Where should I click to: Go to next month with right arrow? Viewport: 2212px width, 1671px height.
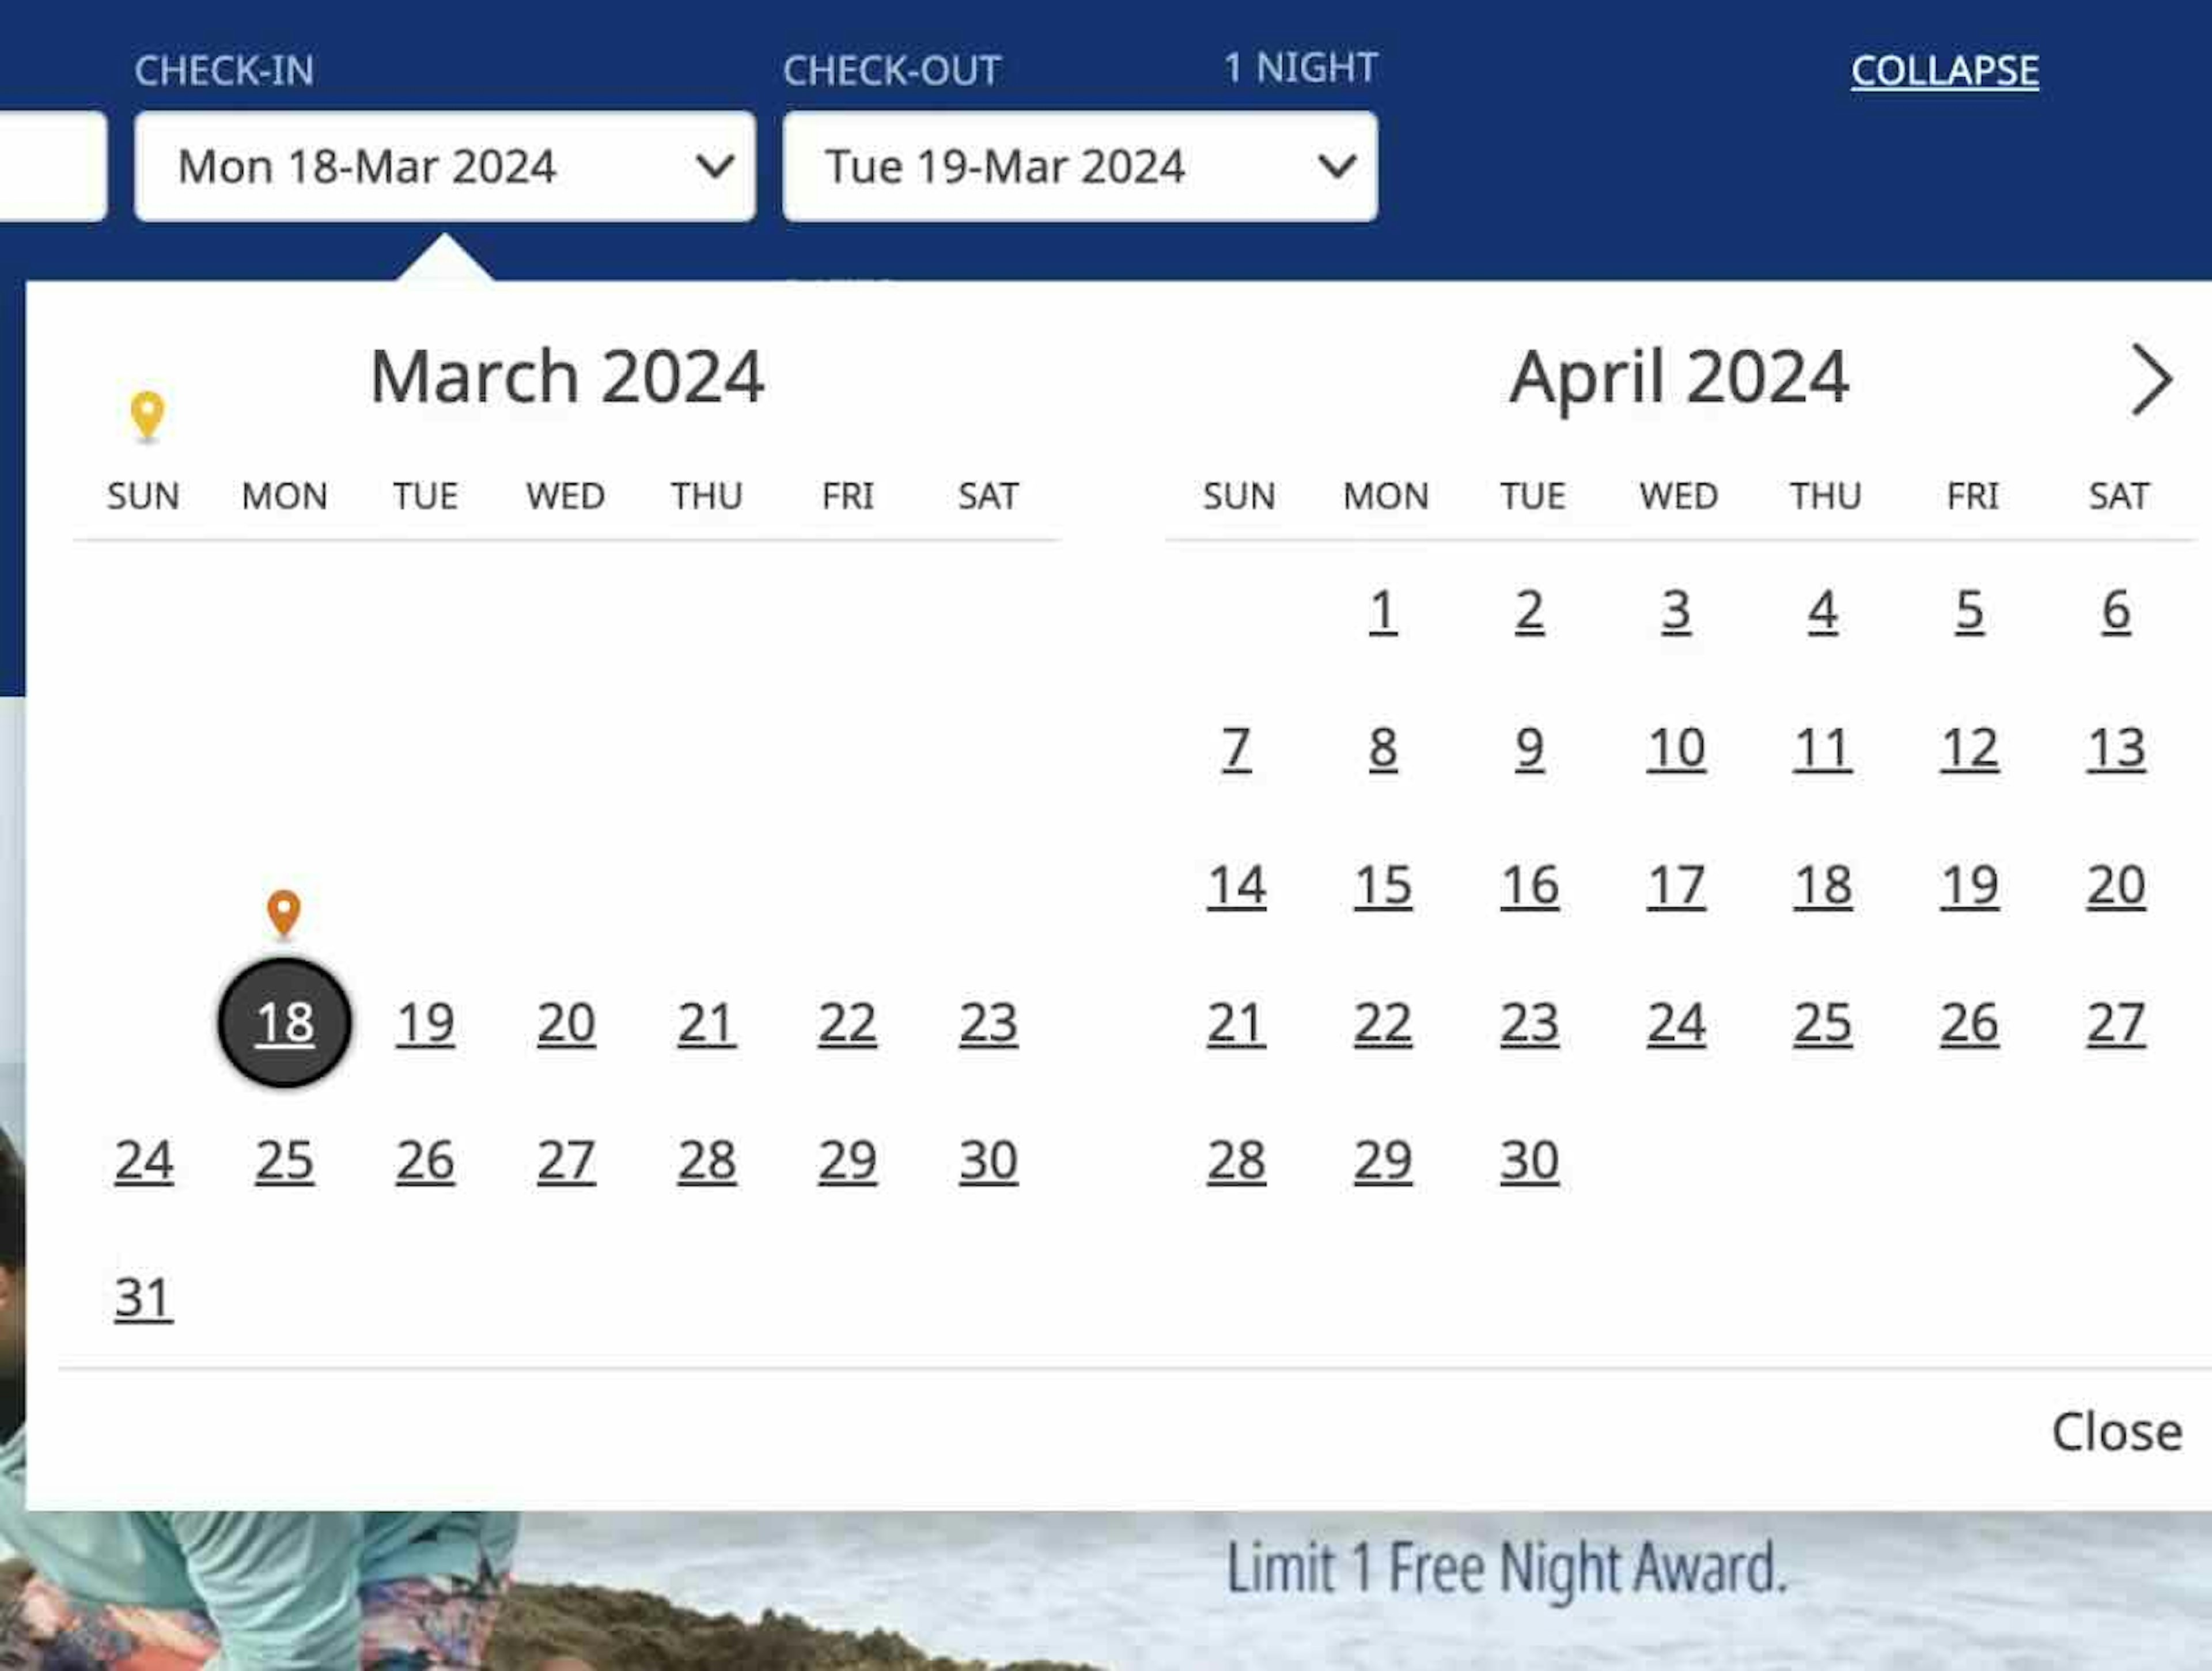[x=2151, y=379]
